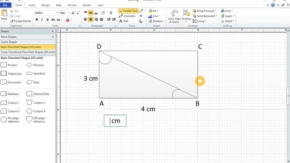Screen dimensions: 290x163
Task: Click the increase indent icon
Action: click(114, 19)
